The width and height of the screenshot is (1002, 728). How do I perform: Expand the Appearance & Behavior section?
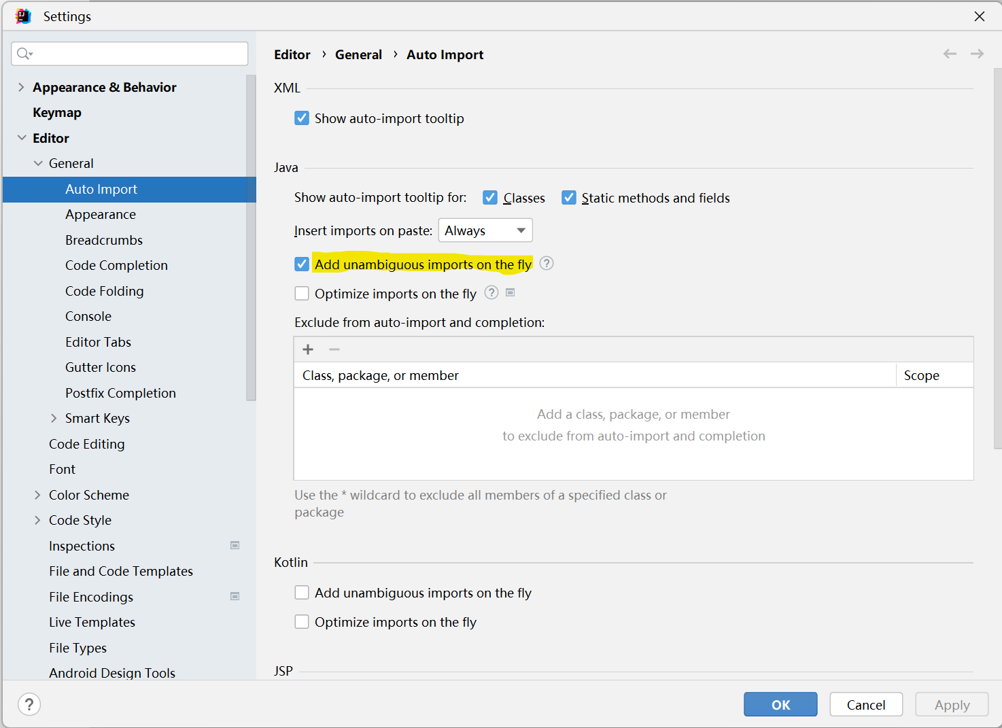click(x=21, y=87)
